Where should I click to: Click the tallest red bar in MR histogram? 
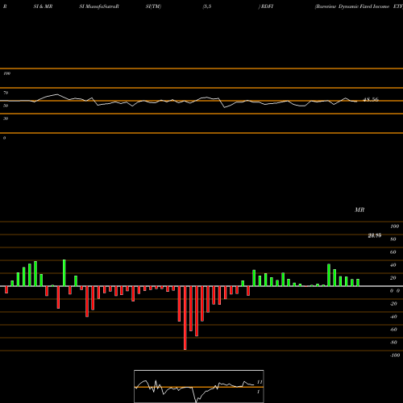pyautogui.click(x=185, y=318)
